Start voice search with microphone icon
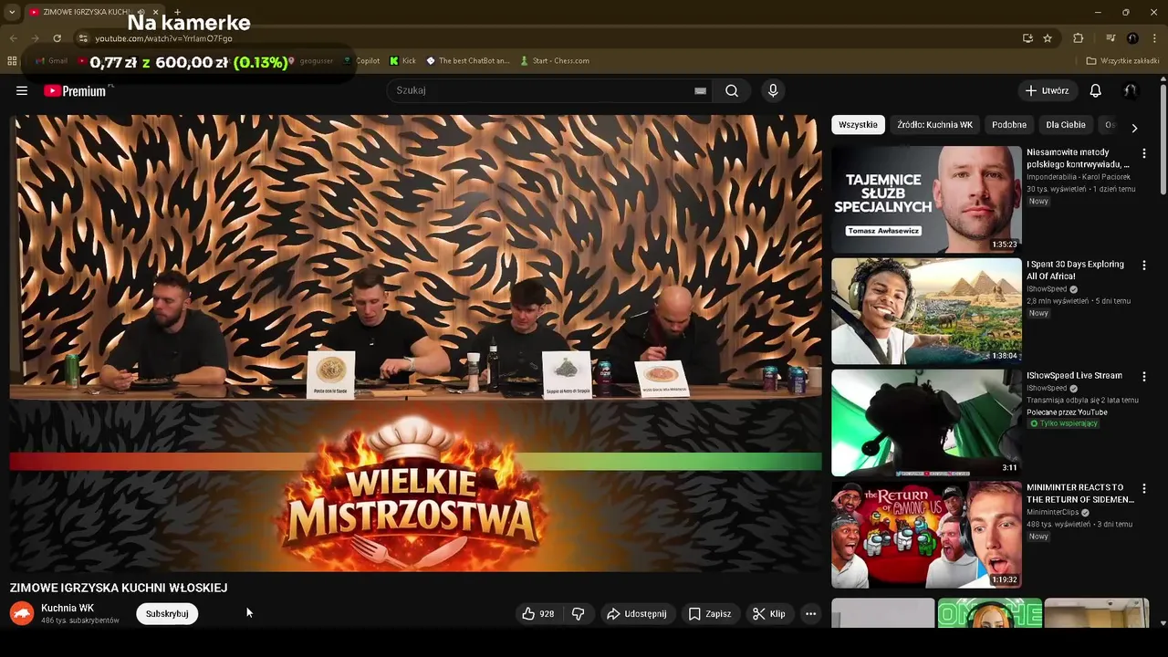 coord(773,90)
